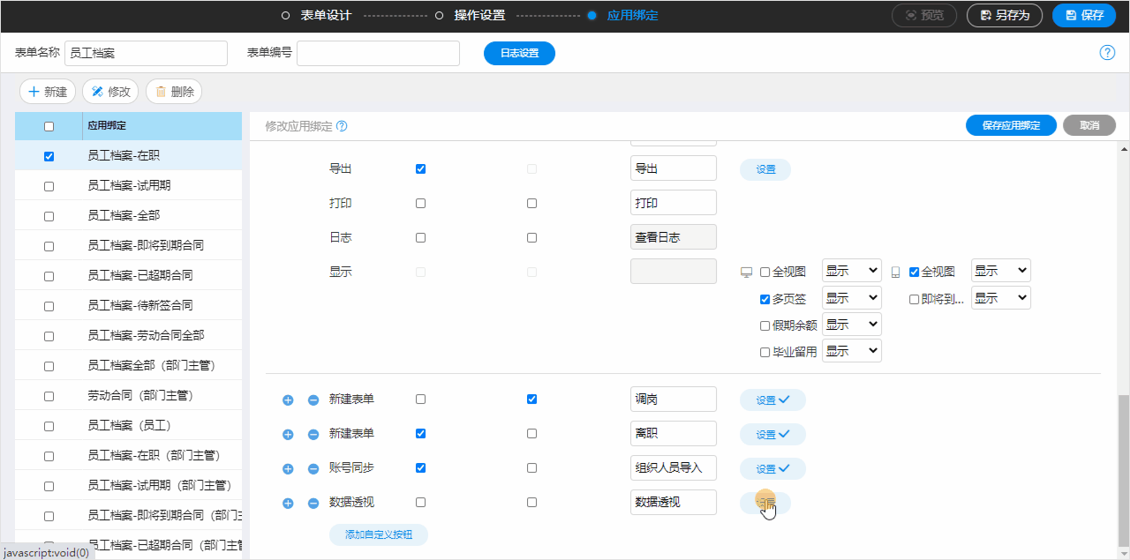Uncheck first checkbox in 导出 row
Screen dimensions: 1130x560
[x=420, y=168]
